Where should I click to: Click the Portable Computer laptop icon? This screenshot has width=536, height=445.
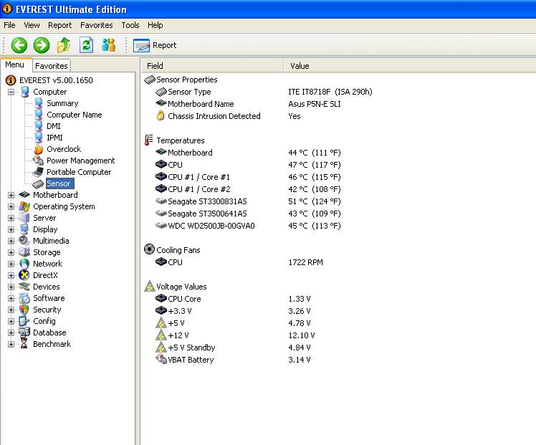click(x=38, y=172)
